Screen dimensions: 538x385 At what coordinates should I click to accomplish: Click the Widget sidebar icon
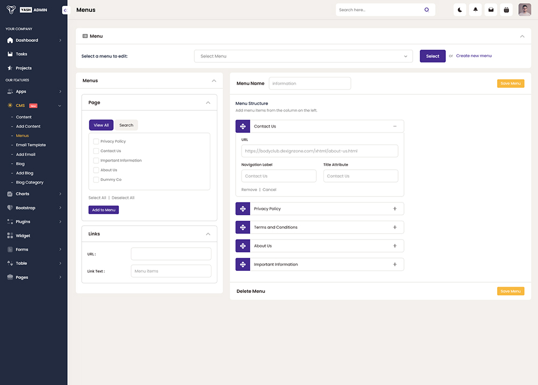(10, 236)
